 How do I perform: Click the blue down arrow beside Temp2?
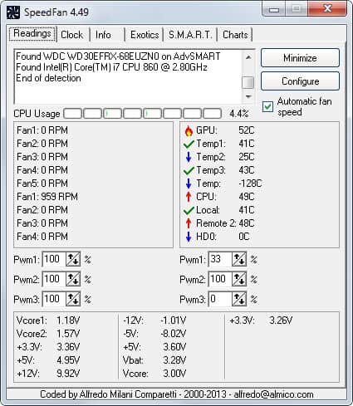[x=189, y=157]
